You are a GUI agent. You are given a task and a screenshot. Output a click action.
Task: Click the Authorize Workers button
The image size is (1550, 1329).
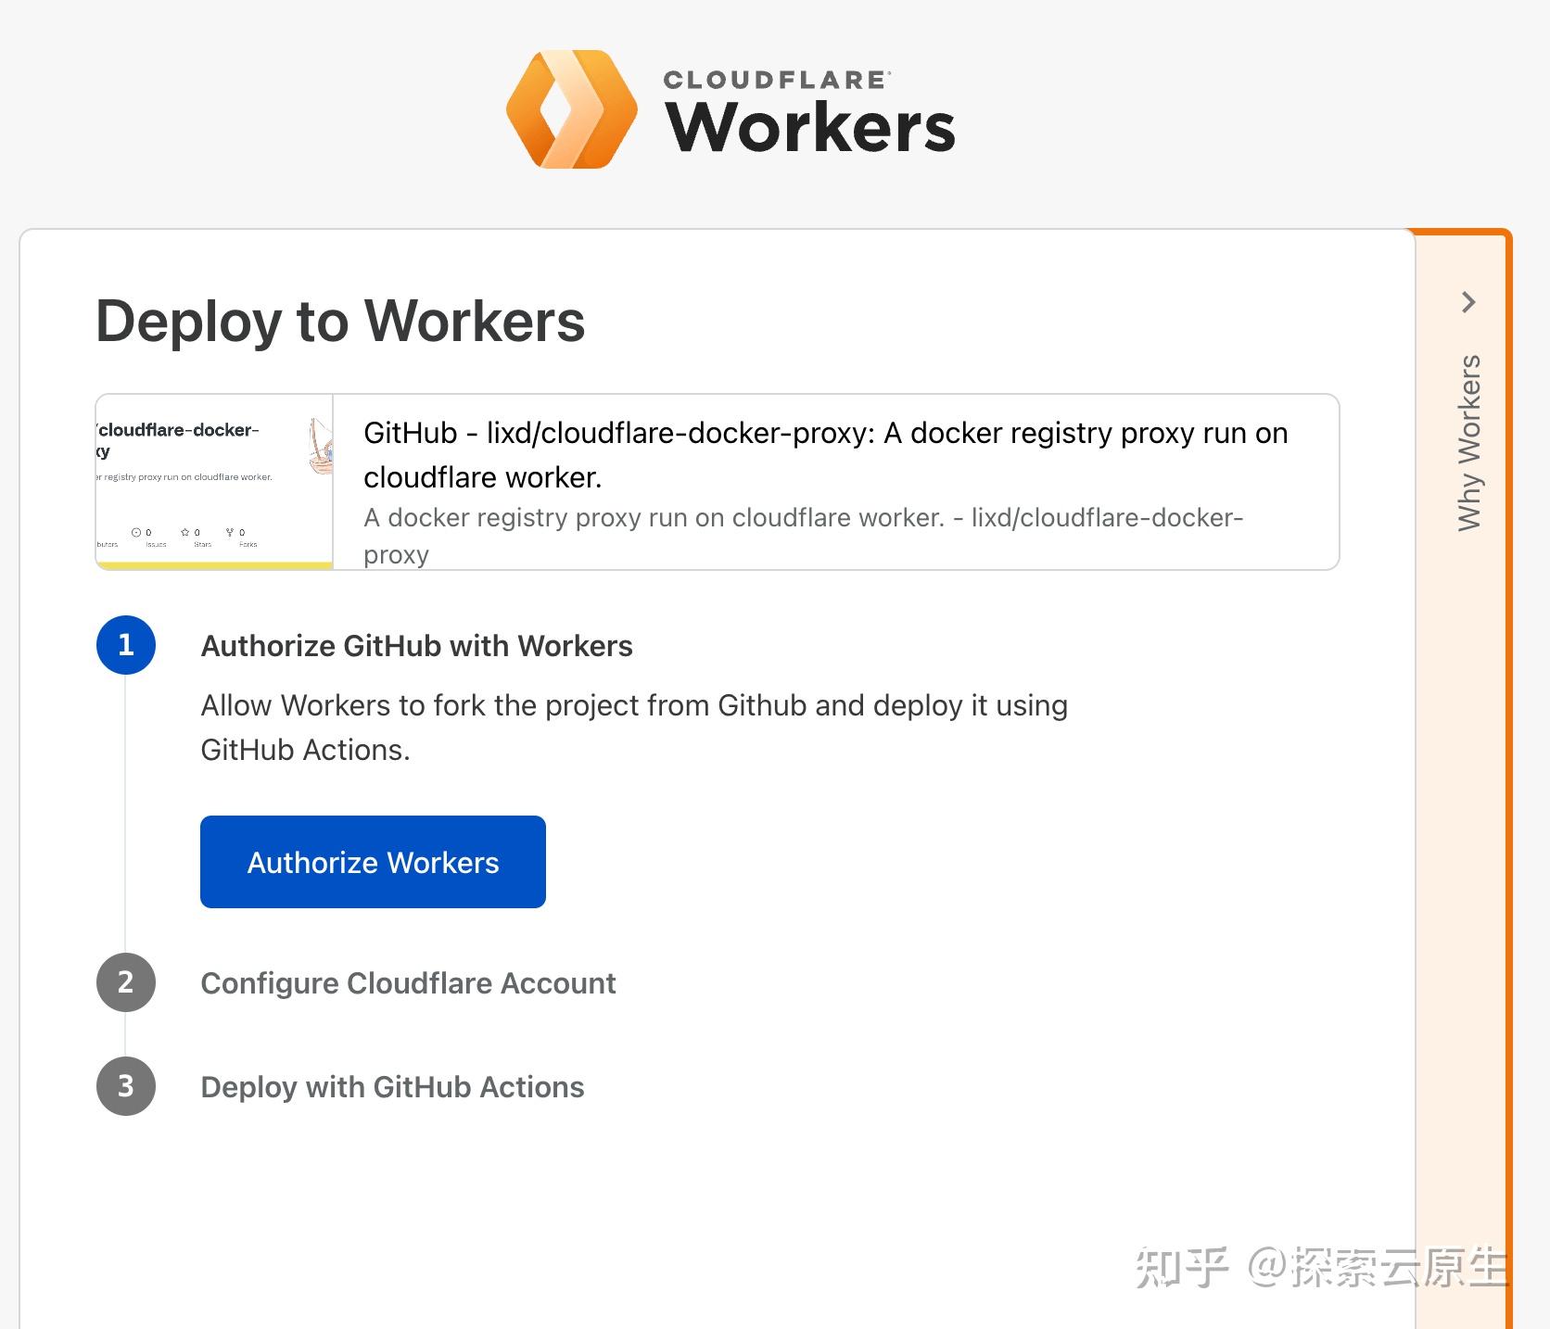tap(373, 862)
